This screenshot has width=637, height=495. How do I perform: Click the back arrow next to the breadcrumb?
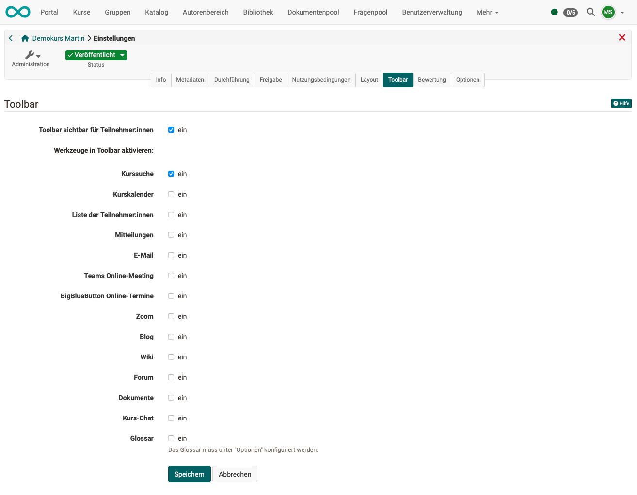pyautogui.click(x=10, y=38)
